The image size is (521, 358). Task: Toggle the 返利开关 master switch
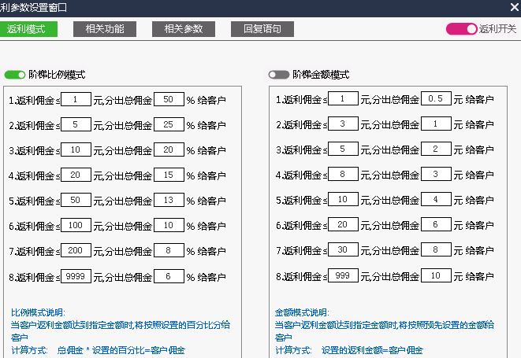click(x=462, y=29)
